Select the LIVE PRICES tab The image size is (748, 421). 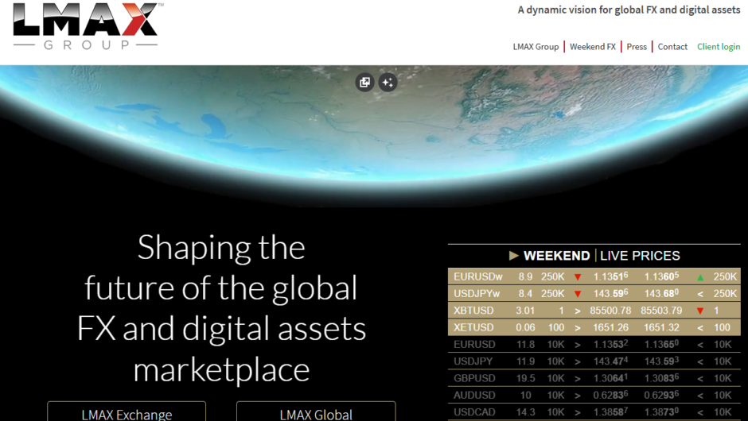641,256
